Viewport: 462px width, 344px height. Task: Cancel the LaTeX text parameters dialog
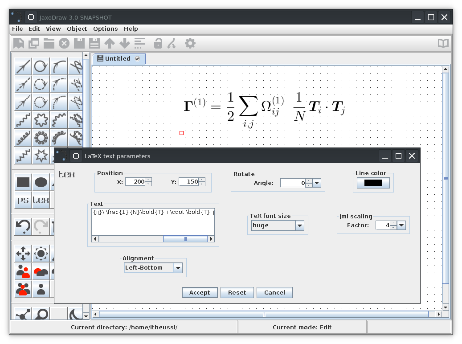(274, 292)
